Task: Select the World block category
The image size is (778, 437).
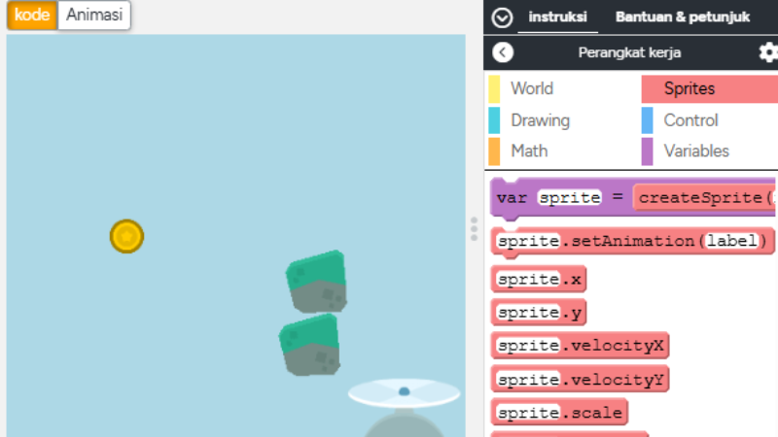Action: tap(531, 88)
